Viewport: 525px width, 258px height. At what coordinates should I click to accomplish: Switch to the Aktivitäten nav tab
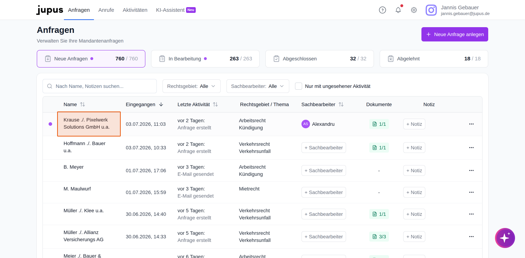coord(135,10)
